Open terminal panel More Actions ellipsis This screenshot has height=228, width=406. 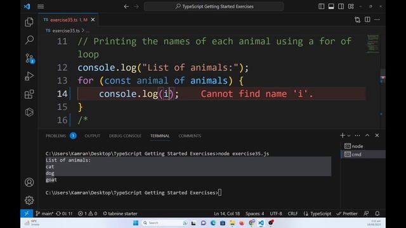pos(357,136)
